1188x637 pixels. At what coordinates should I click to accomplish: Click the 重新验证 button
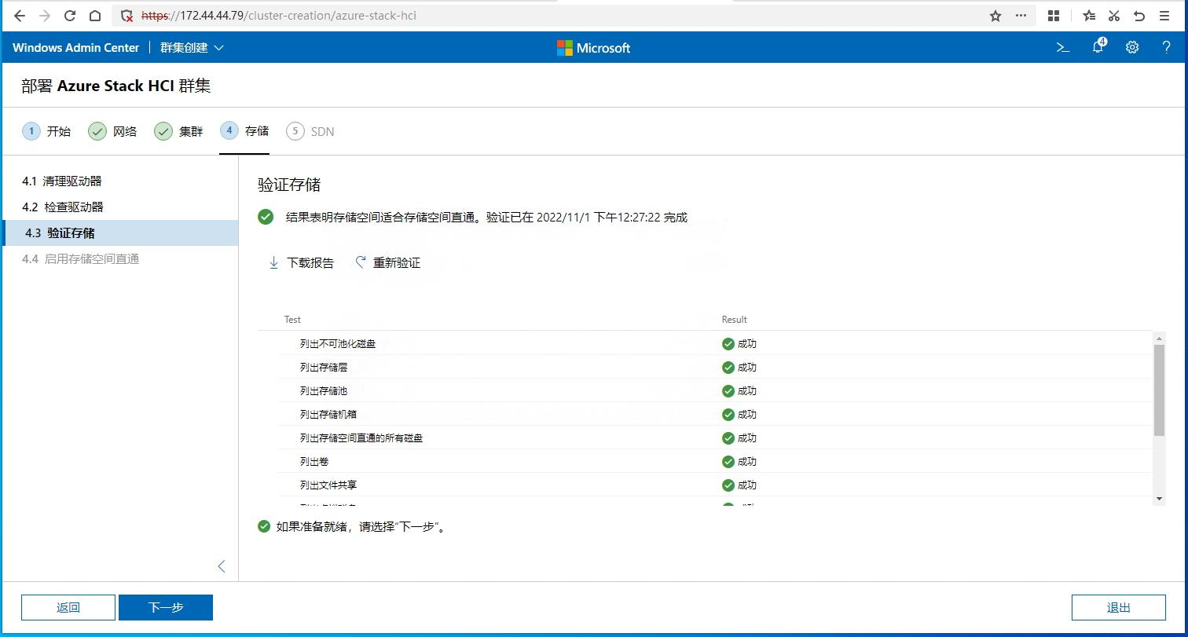(x=388, y=262)
